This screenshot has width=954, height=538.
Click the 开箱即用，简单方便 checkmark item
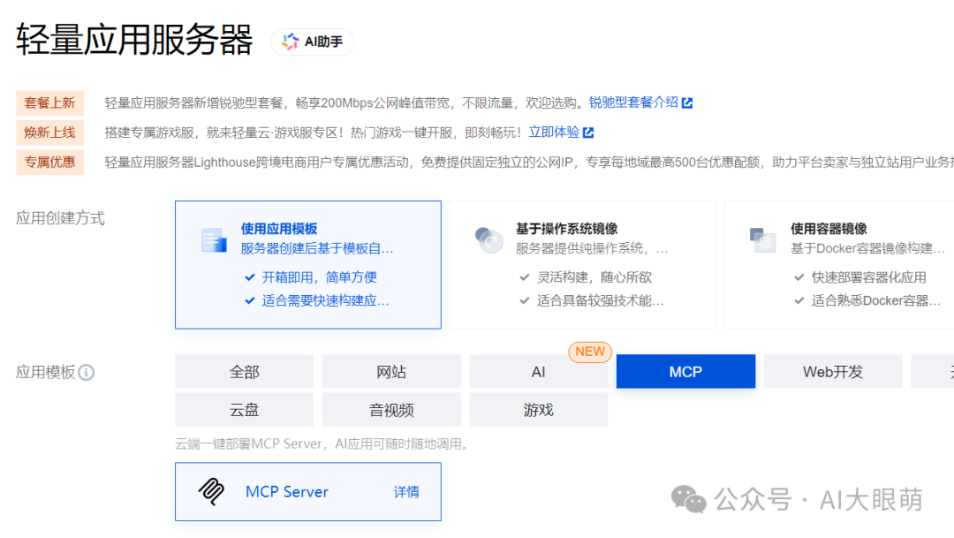[310, 277]
